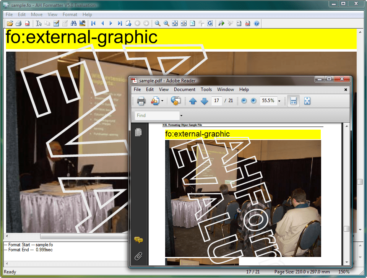Image resolution: width=367 pixels, height=278 pixels.
Task: Click the Copy icon in AH Formatter toolbar
Action: click(47, 23)
